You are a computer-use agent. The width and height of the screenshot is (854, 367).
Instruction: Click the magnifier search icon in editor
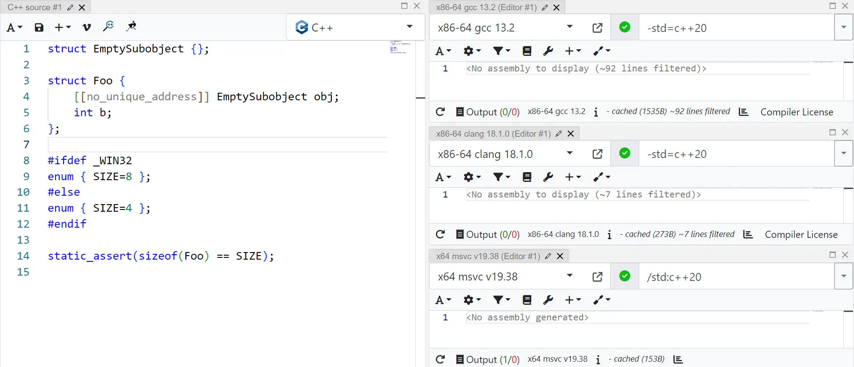pos(108,27)
